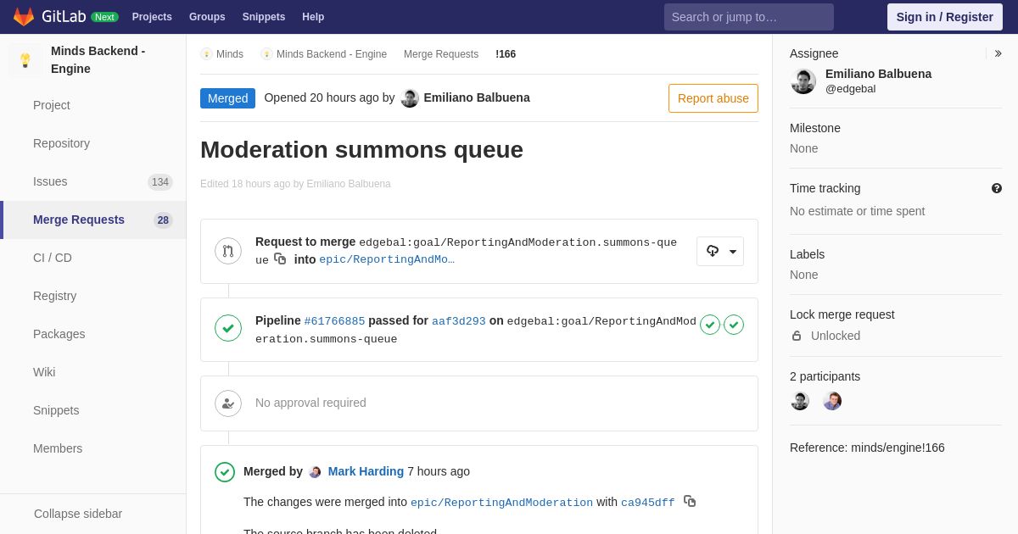Click Minds Backend - Engine breadcrumb link
1018x534 pixels.
click(332, 54)
